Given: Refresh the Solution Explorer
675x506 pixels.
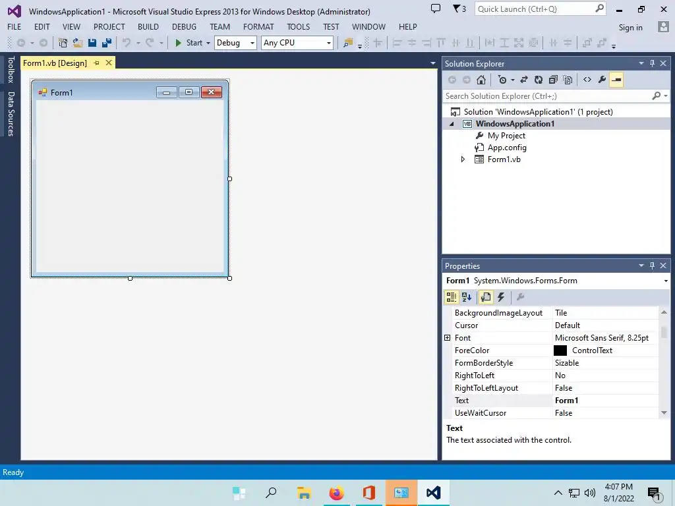Looking at the screenshot, I should click(x=539, y=80).
